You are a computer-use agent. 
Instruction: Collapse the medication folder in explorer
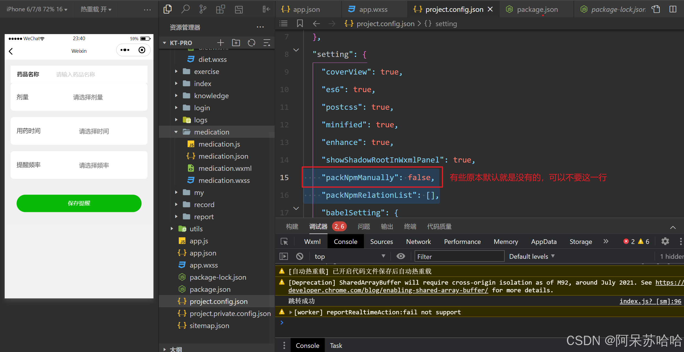click(176, 132)
